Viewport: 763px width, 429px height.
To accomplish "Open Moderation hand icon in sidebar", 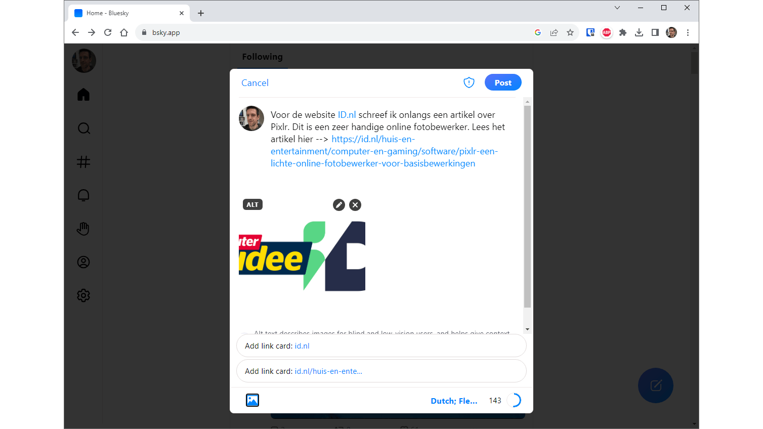I will tap(83, 229).
